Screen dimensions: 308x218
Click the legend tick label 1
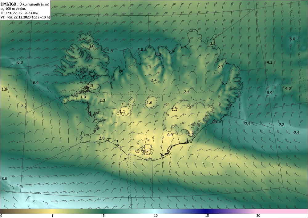(52, 216)
